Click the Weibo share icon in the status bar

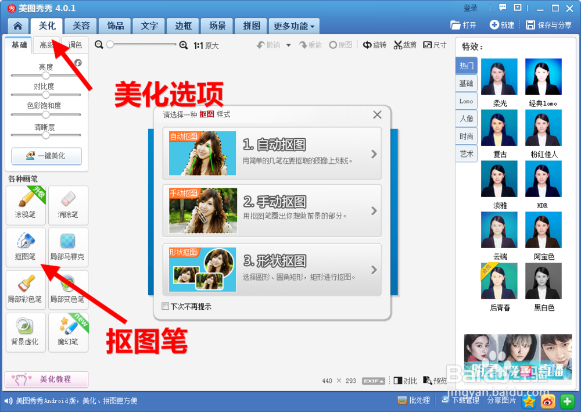(548, 401)
